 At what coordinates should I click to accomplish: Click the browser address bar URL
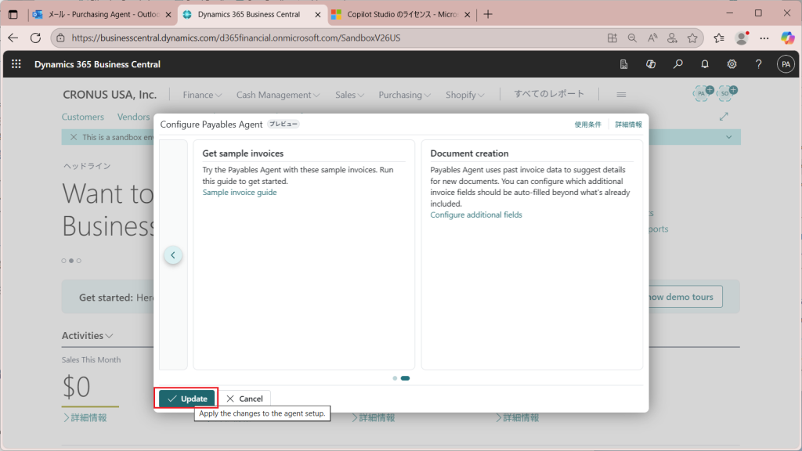(x=236, y=38)
